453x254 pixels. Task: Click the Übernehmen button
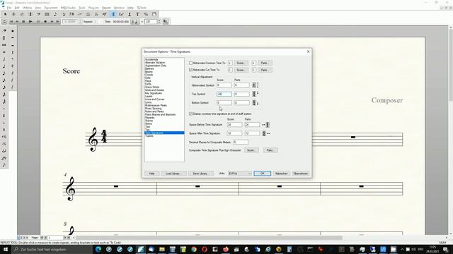tap(300, 174)
